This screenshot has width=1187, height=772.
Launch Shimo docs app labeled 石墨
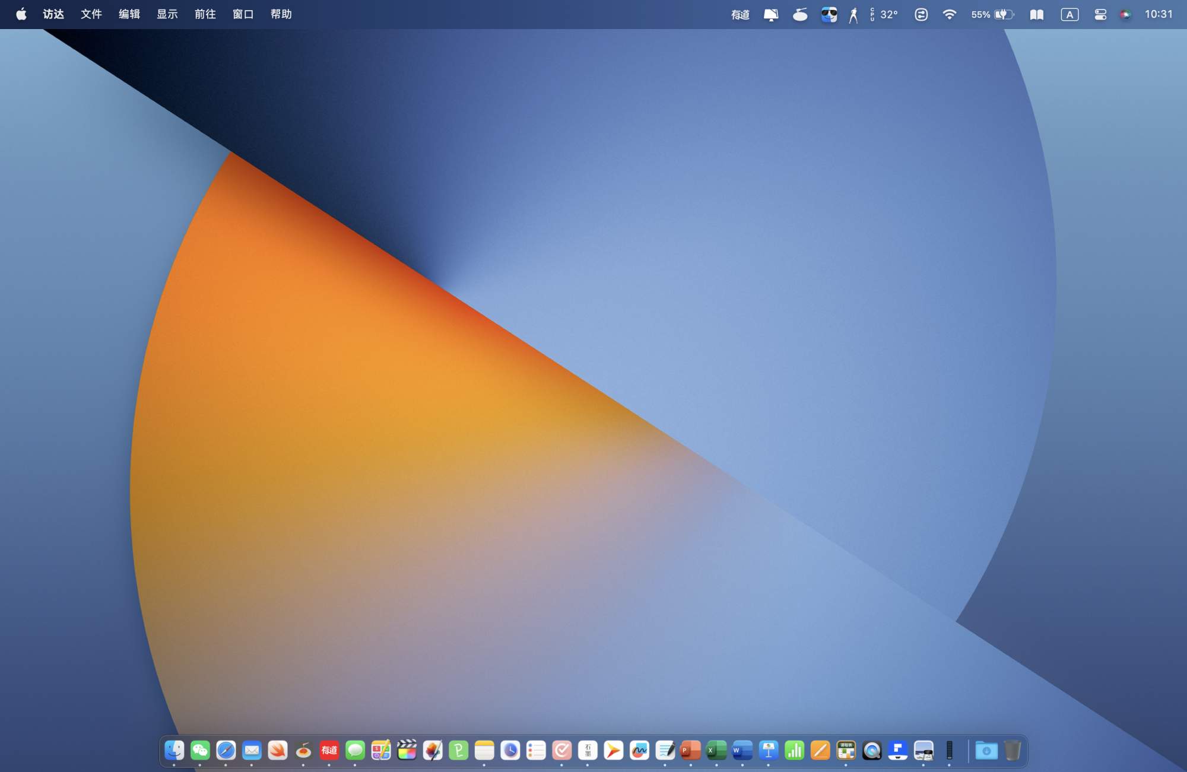pos(588,751)
